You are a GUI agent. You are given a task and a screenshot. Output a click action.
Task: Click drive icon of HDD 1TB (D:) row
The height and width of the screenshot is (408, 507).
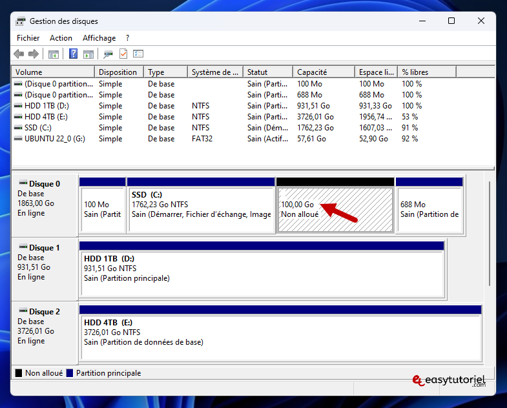coord(19,106)
